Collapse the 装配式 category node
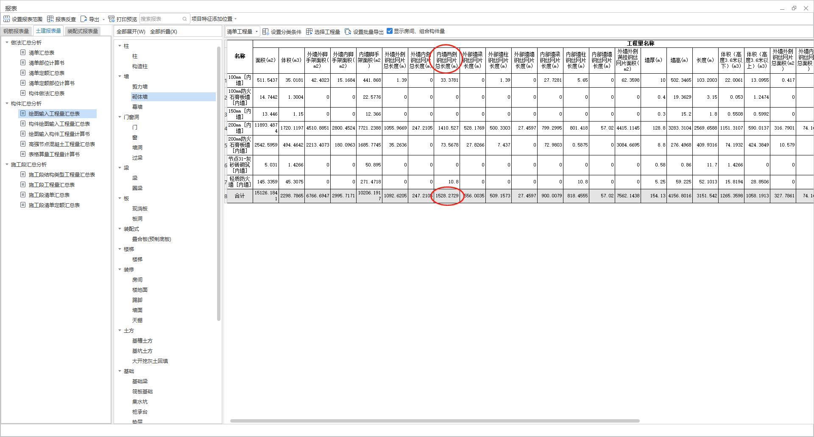Viewport: 814px width, 437px height. (120, 229)
